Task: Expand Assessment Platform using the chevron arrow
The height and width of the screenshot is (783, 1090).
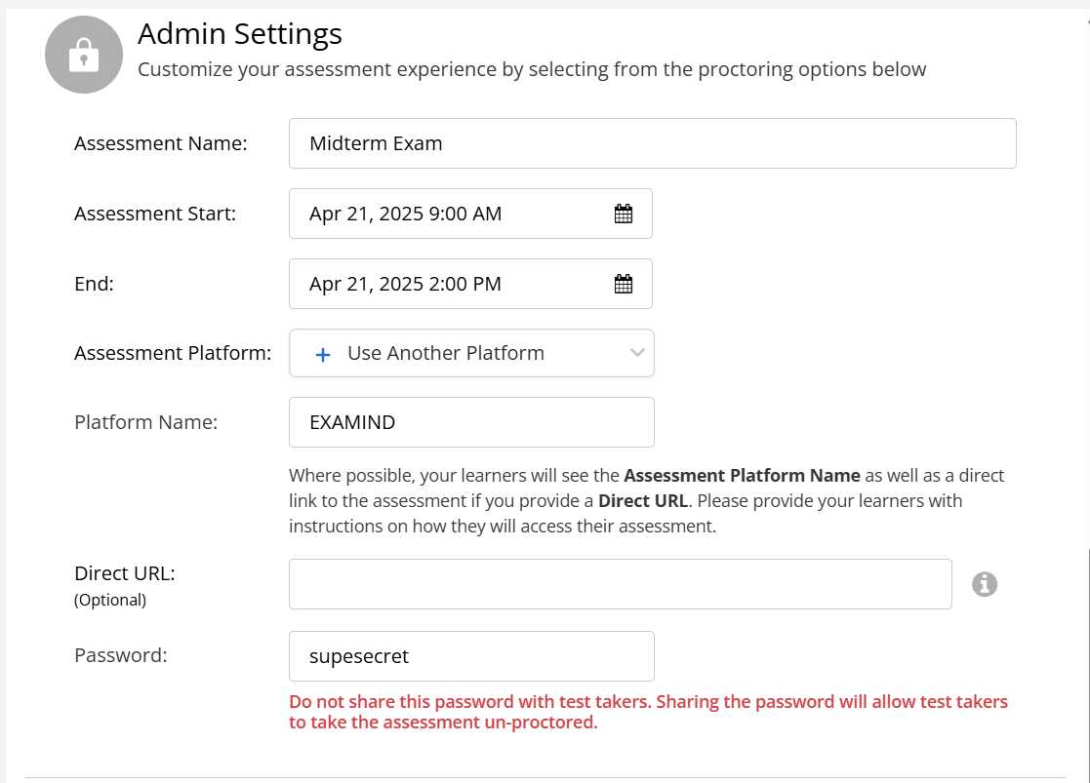Action: tap(637, 353)
